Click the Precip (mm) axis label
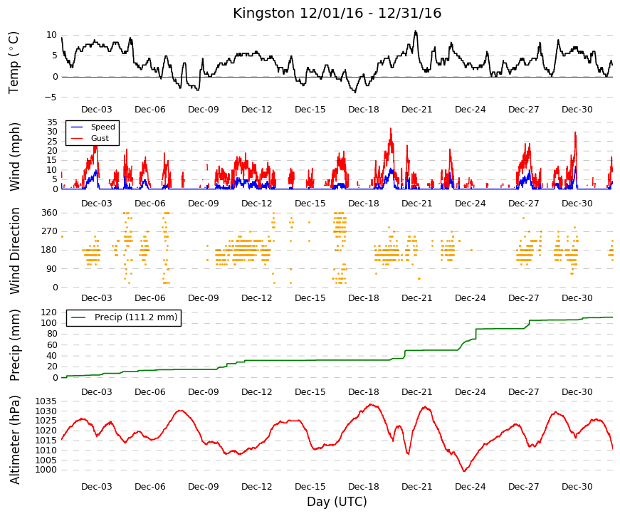This screenshot has height=516, width=620. 15,346
